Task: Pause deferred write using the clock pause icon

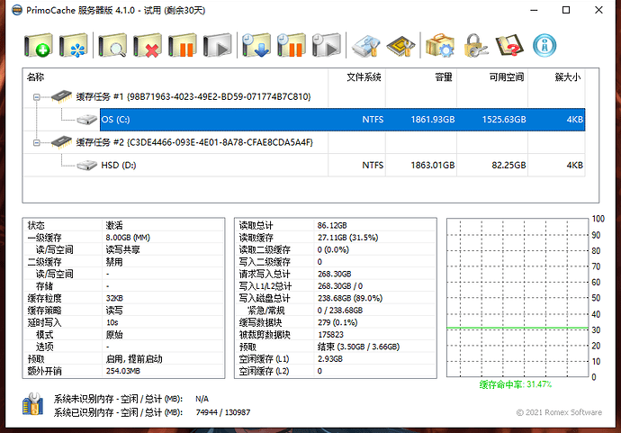Action: click(x=291, y=45)
